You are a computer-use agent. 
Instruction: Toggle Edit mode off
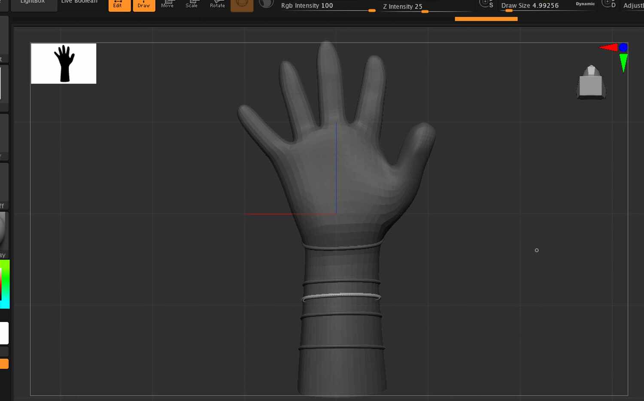119,5
